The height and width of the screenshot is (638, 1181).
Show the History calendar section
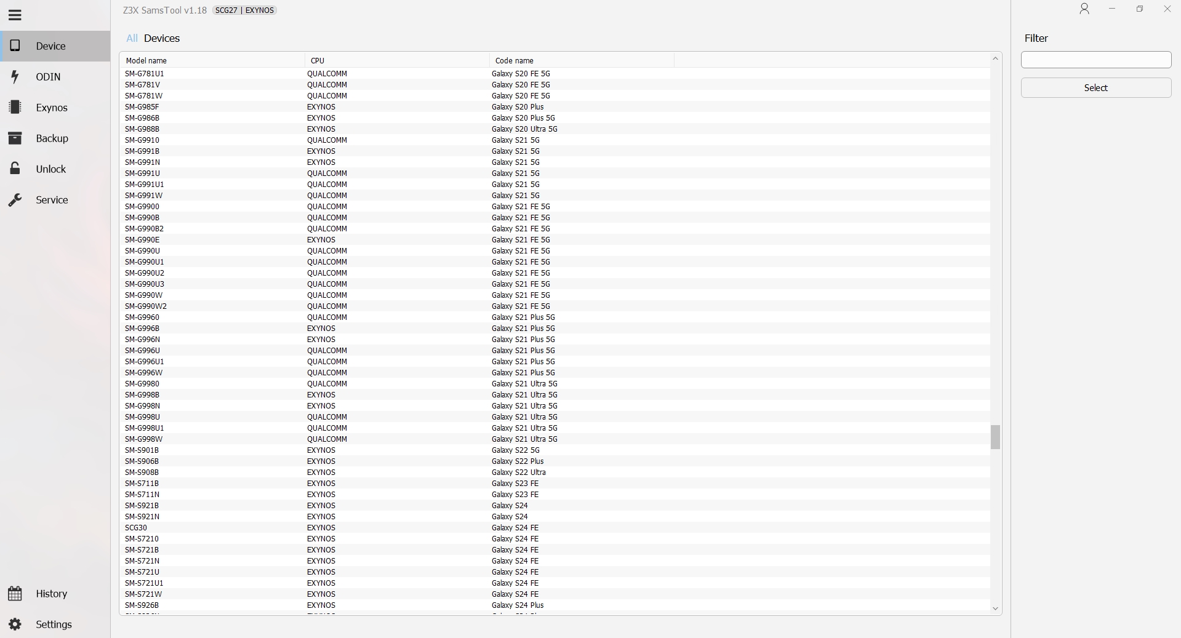pyautogui.click(x=15, y=594)
